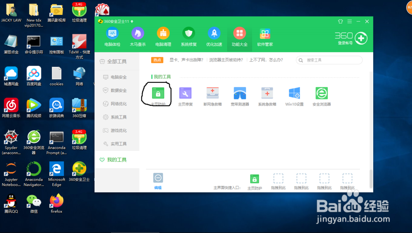
Task: Select 游戏优化 category
Action: point(117,130)
